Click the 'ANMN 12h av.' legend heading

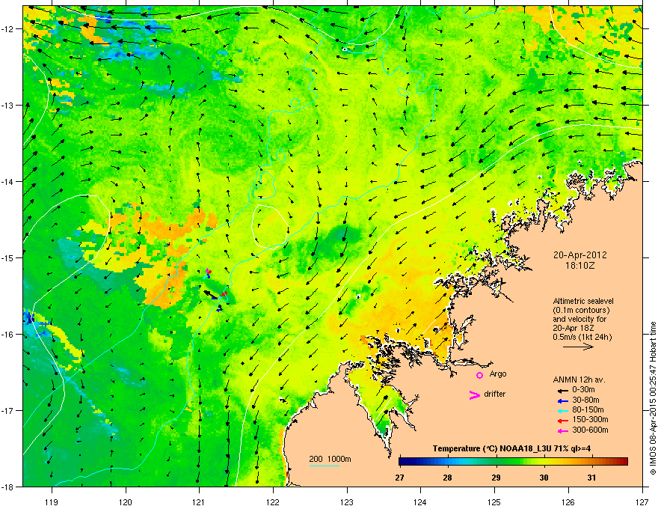click(579, 380)
